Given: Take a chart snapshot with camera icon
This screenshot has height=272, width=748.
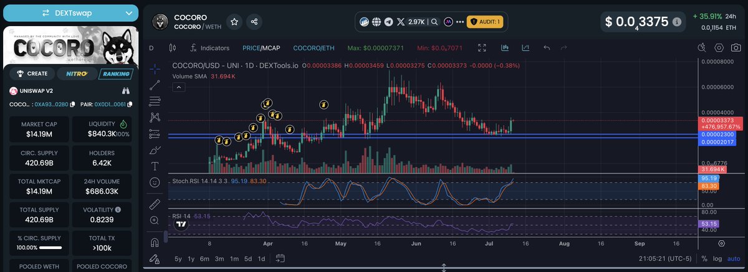Looking at the screenshot, I should click(736, 48).
